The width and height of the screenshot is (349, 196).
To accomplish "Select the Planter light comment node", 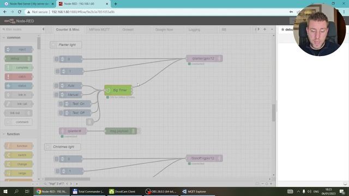I will tap(65, 45).
